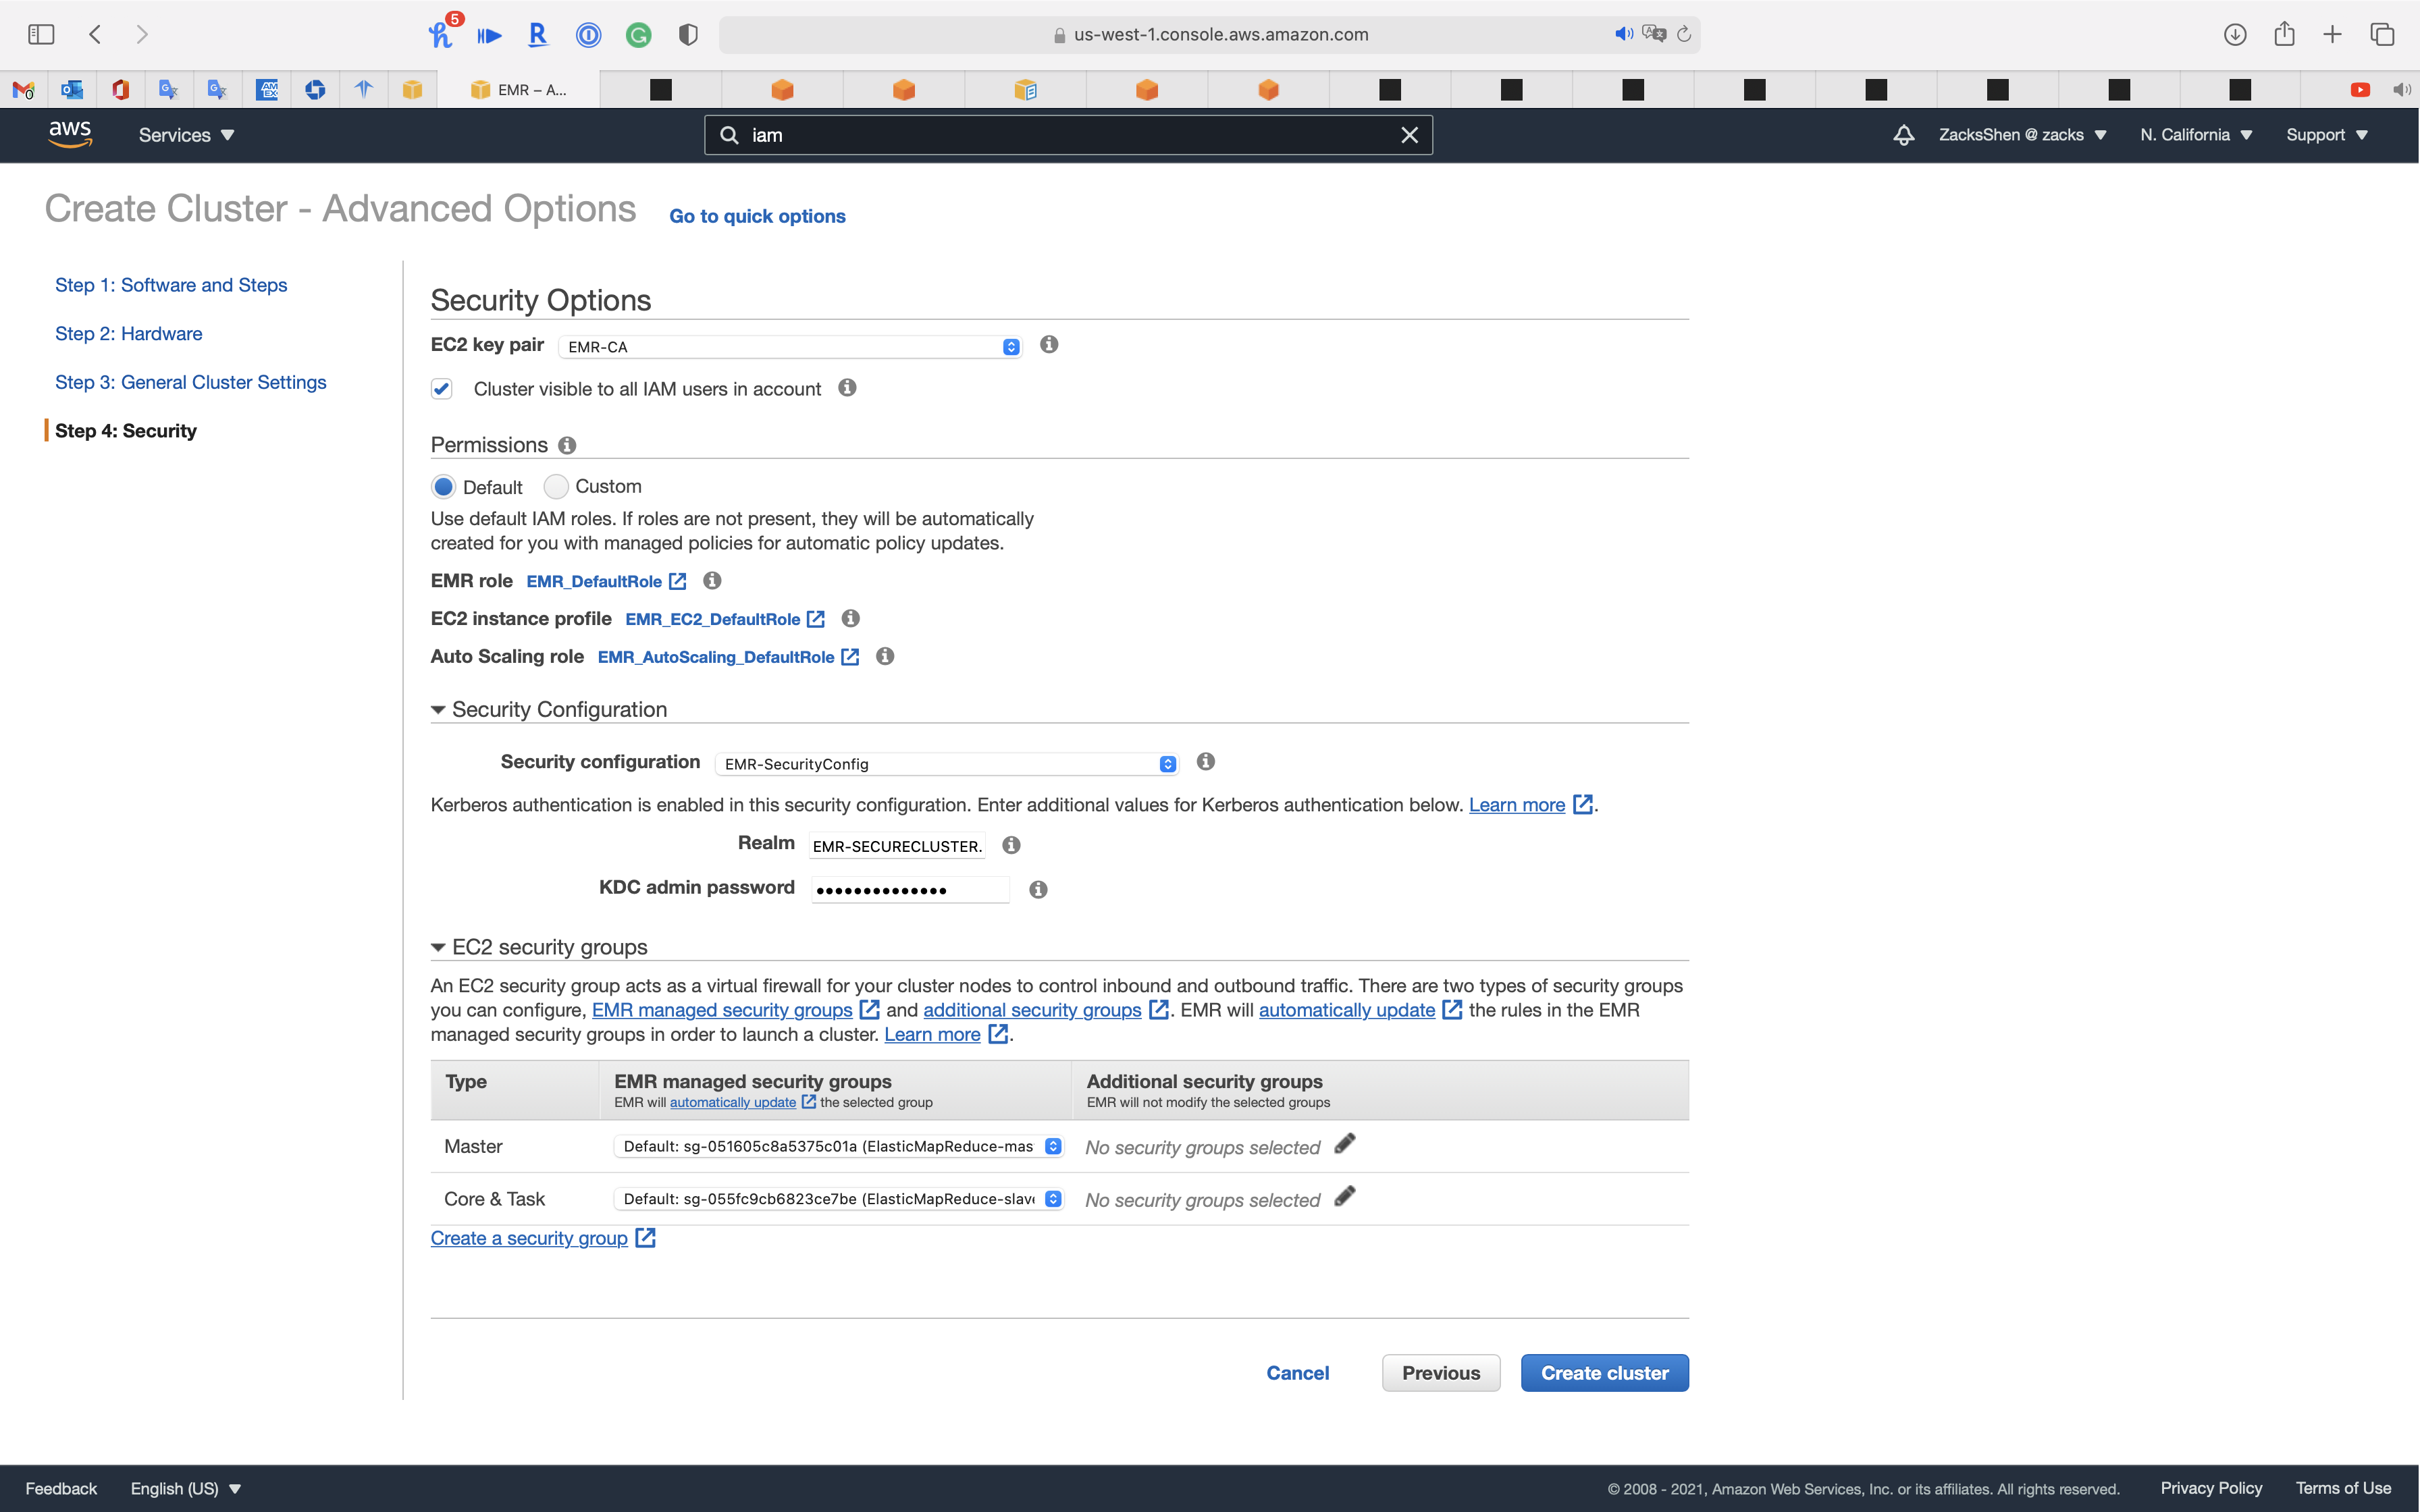The height and width of the screenshot is (1512, 2420).
Task: Clear the iam search with X icon
Action: coord(1409,135)
